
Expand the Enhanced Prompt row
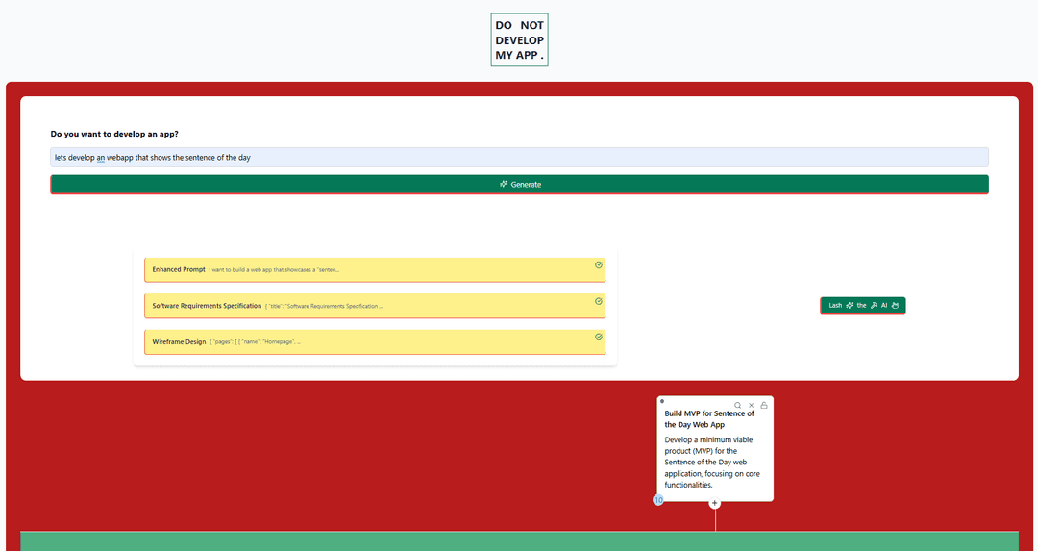coord(375,270)
